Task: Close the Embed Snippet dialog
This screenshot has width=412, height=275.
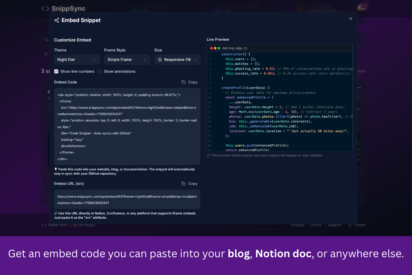Action: pyautogui.click(x=351, y=19)
